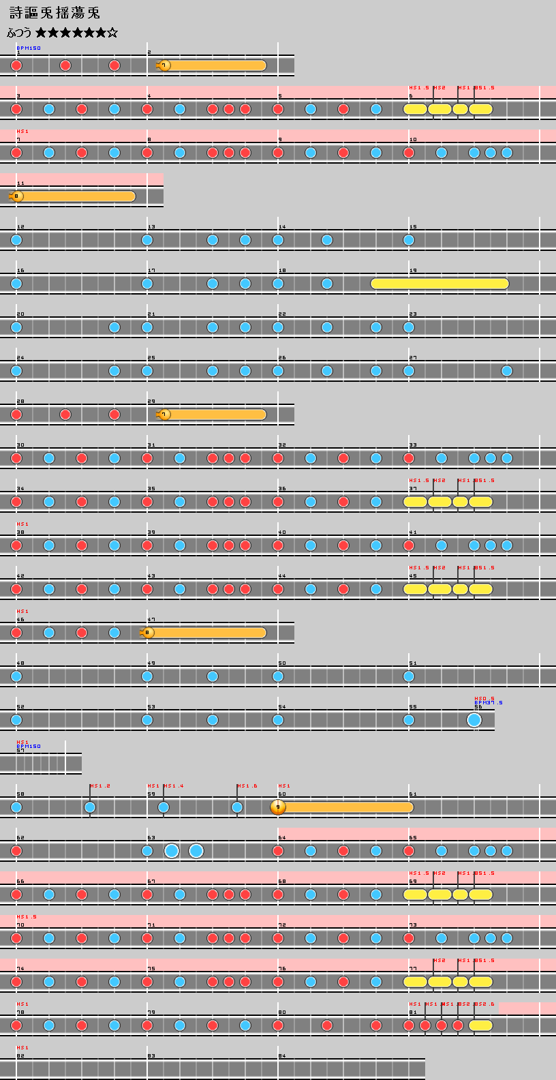This screenshot has width=556, height=1080.
Task: Select the first red don note of measure 1
Action: click(x=16, y=65)
